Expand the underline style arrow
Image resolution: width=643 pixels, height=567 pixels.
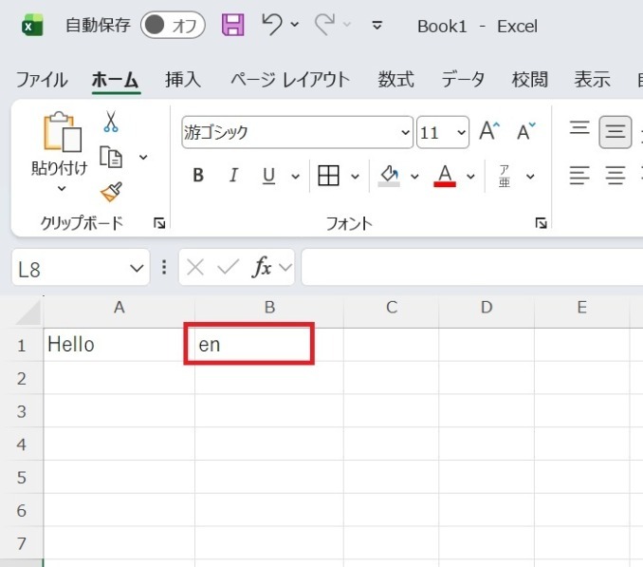pyautogui.click(x=295, y=177)
